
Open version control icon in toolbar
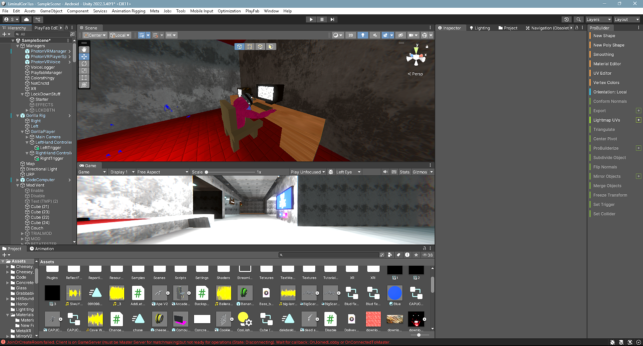click(x=38, y=19)
